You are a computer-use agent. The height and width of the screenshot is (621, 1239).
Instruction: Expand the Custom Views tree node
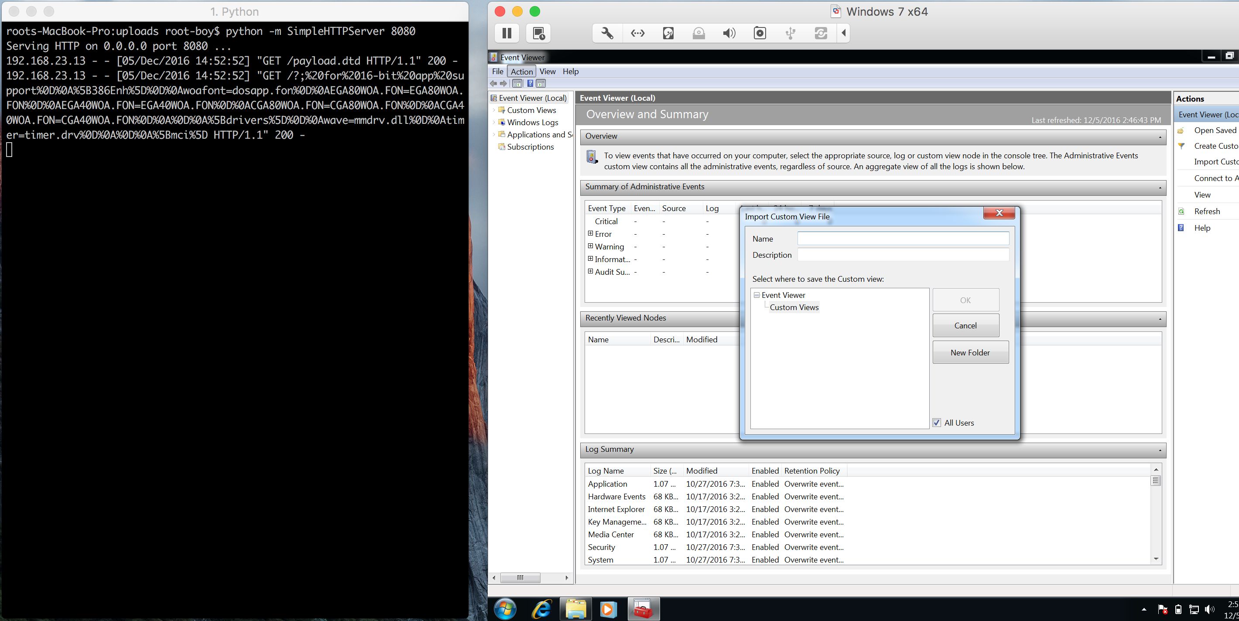click(494, 110)
